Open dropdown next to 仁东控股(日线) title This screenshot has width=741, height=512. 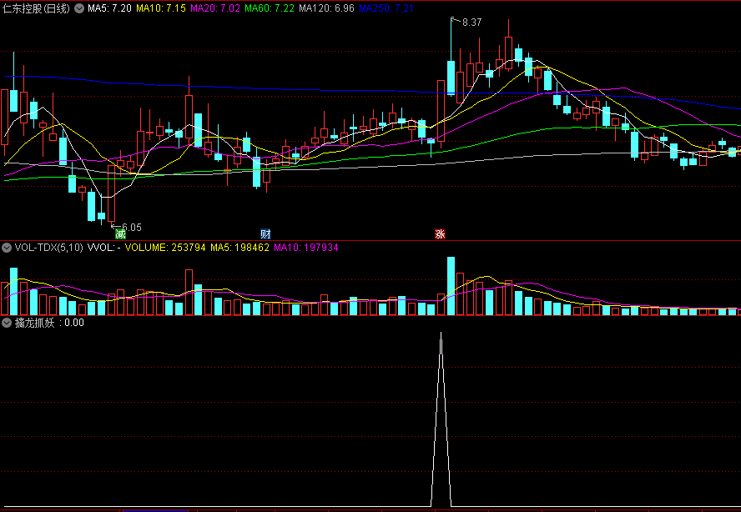[79, 8]
